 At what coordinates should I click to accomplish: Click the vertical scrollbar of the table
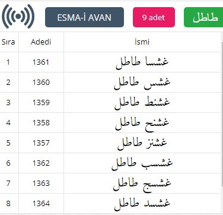(x=222, y=114)
